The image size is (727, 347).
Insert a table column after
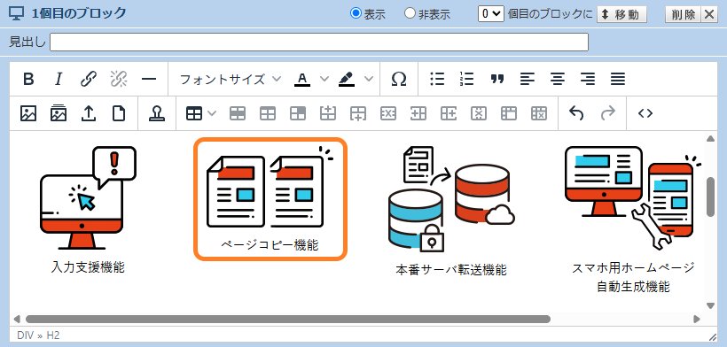(449, 113)
